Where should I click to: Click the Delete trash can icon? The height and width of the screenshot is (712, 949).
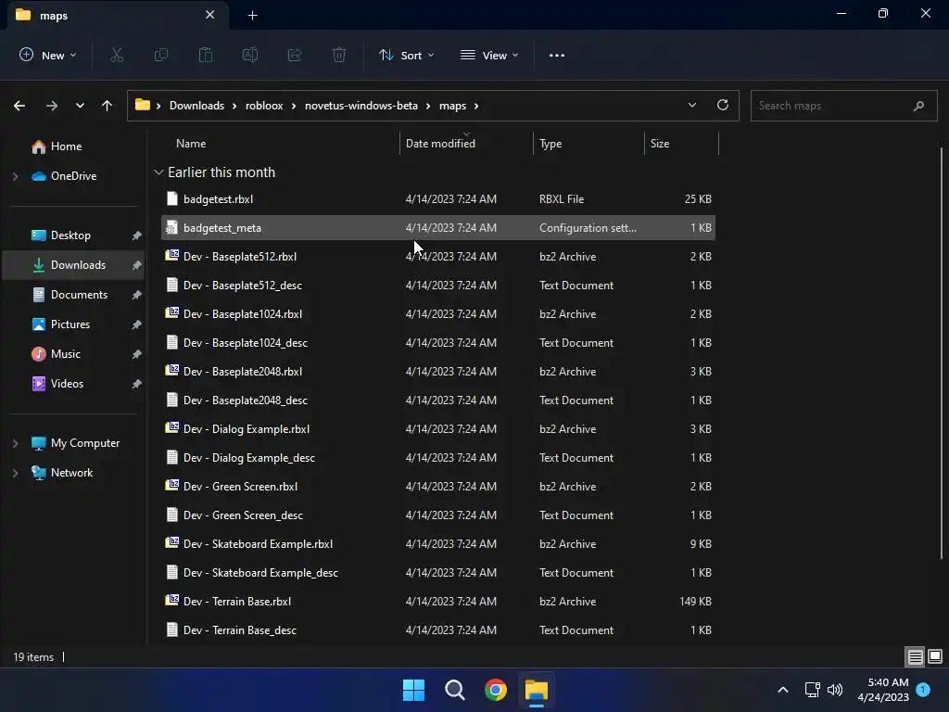[x=339, y=55]
